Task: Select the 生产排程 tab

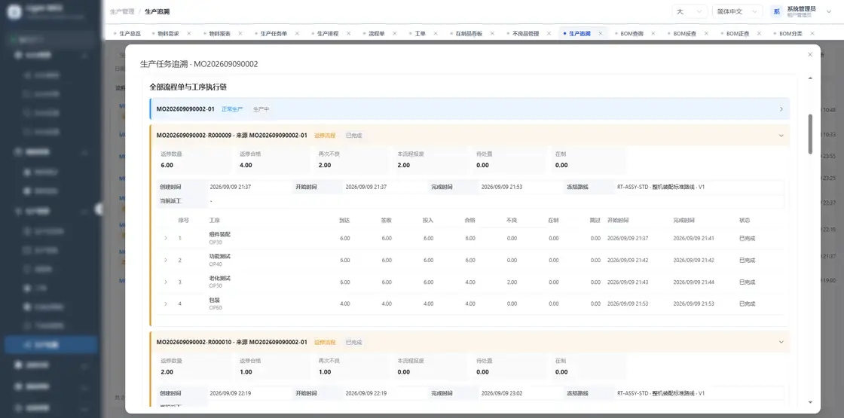Action: [328, 33]
